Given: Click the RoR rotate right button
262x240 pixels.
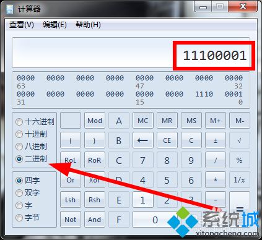Looking at the screenshot, I should coord(95,160).
